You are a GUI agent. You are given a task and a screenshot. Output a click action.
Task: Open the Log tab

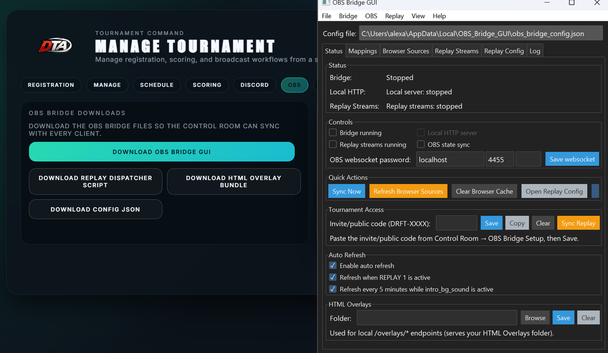tap(535, 50)
